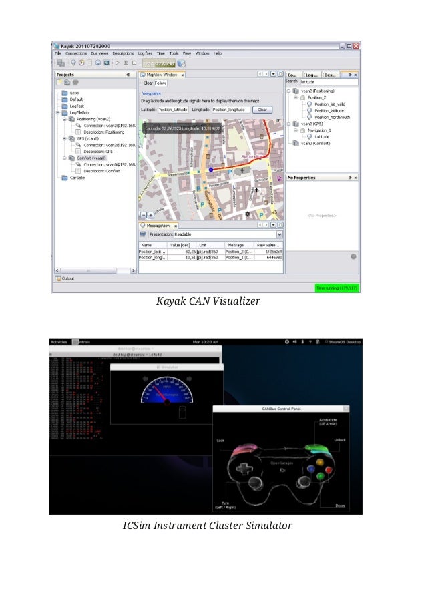Click the speech bubble icon in Projects panel
Image resolution: width=426 pixels, height=605 pixels.
click(x=75, y=83)
